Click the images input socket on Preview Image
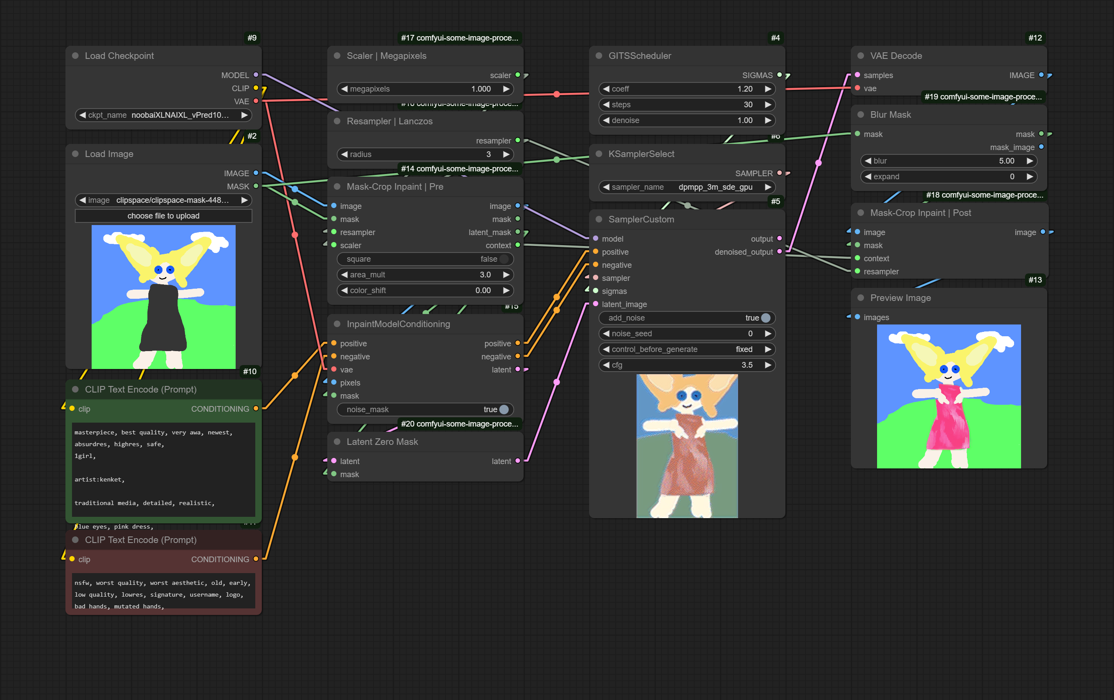This screenshot has width=1114, height=700. pyautogui.click(x=857, y=317)
